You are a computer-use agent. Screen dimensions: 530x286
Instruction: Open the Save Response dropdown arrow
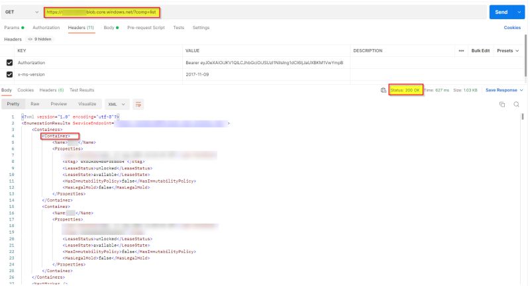(521, 90)
